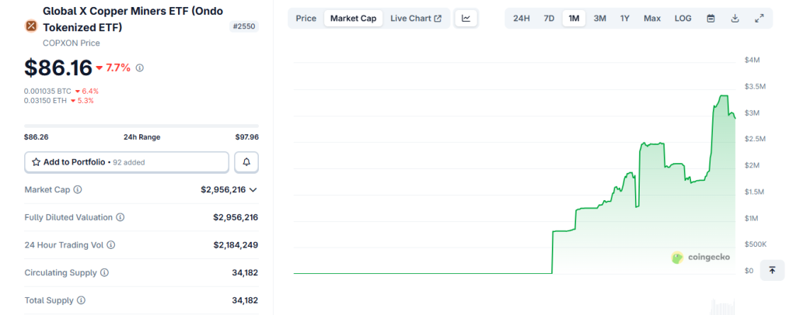Click the info icon beside Market Cap
This screenshot has height=315, width=796.
(78, 189)
